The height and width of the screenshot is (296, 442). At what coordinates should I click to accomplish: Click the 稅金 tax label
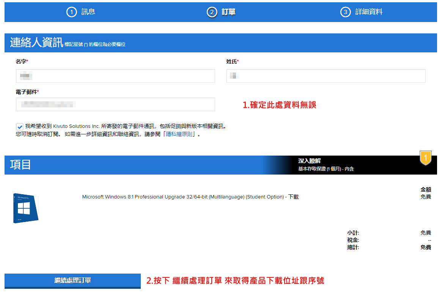(353, 240)
